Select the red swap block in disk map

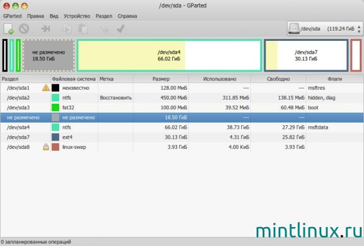[356, 56]
